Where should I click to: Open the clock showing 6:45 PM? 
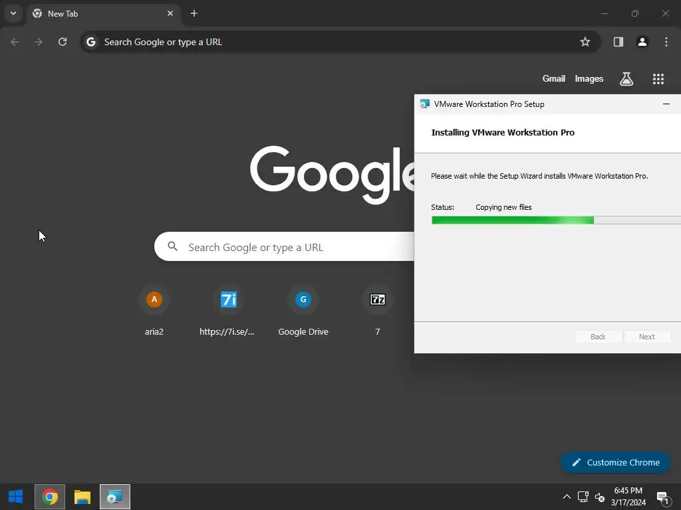[x=628, y=497]
